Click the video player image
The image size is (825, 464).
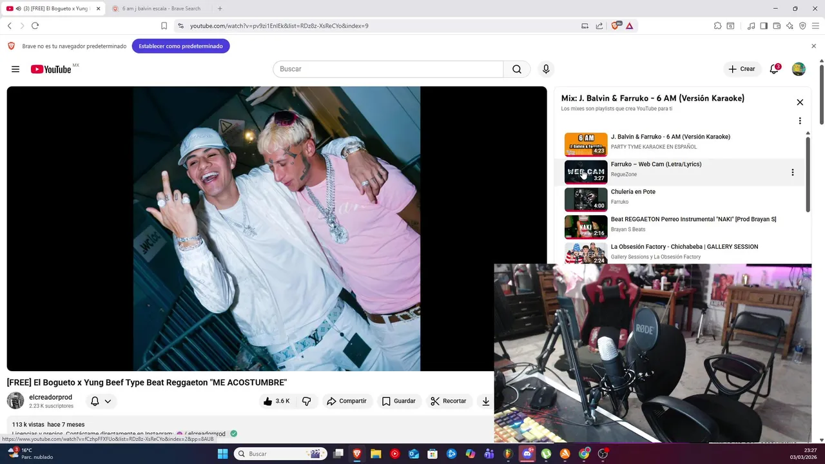[277, 229]
